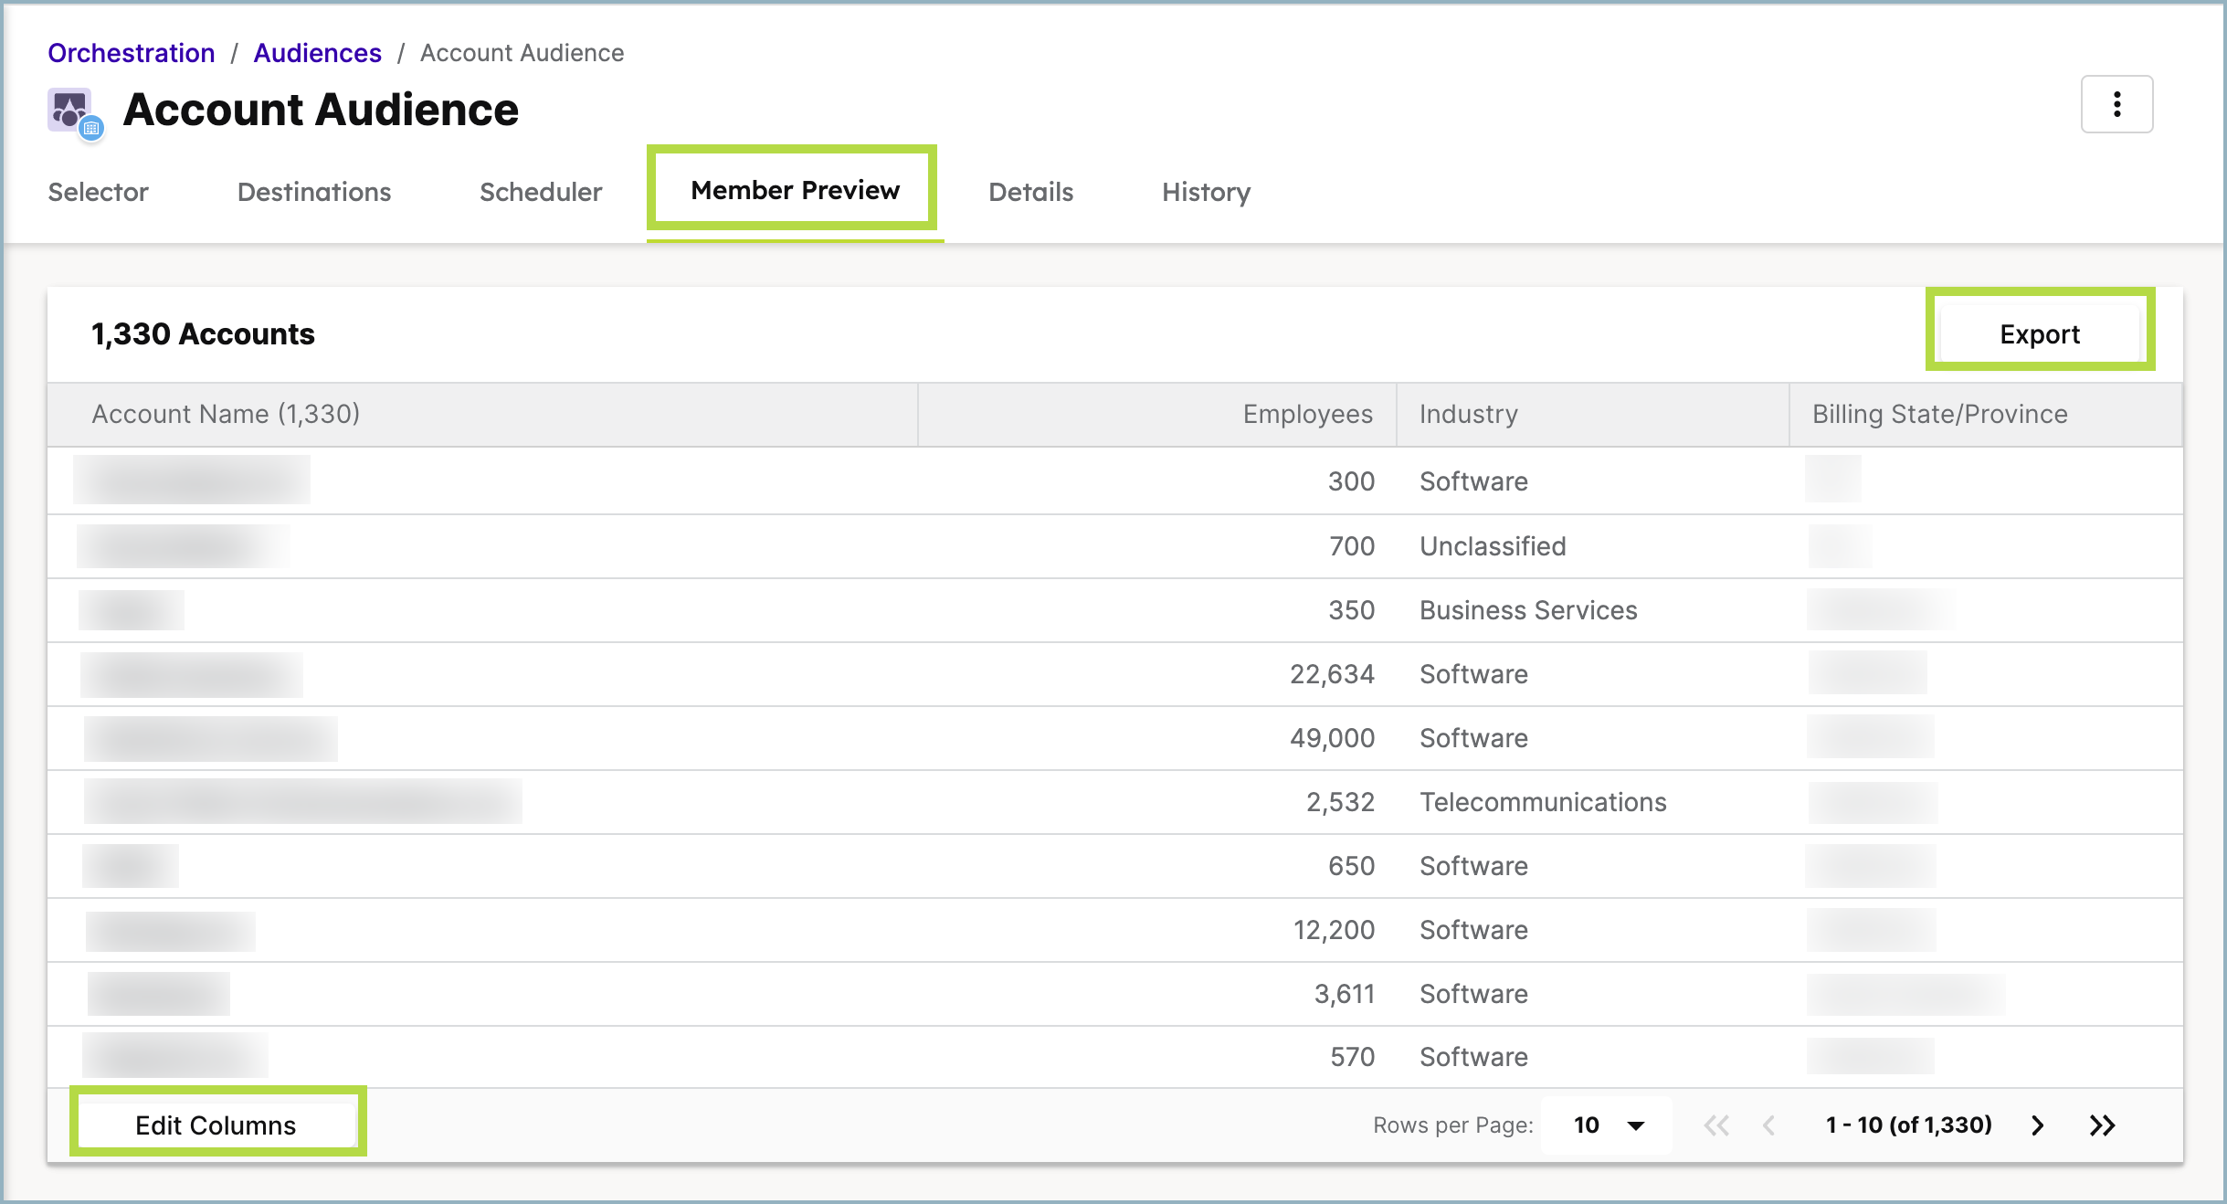
Task: Click the Export button
Action: click(2040, 333)
